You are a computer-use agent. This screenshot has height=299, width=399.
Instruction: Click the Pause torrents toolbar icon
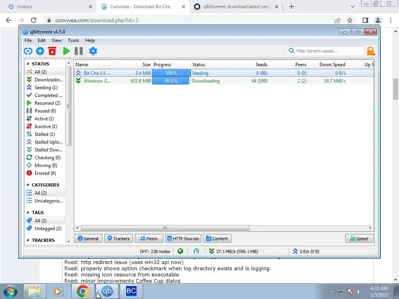pyautogui.click(x=79, y=51)
